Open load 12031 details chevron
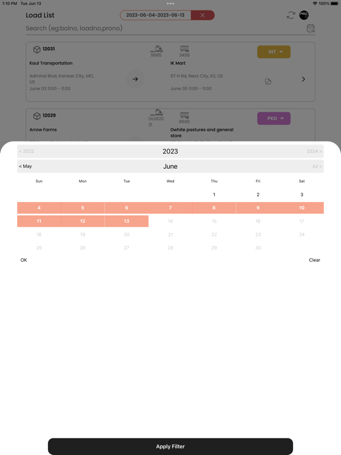Image resolution: width=341 pixels, height=455 pixels. click(x=303, y=79)
